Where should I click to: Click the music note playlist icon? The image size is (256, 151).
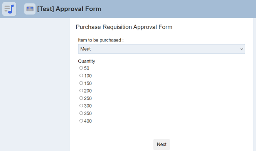(x=9, y=9)
